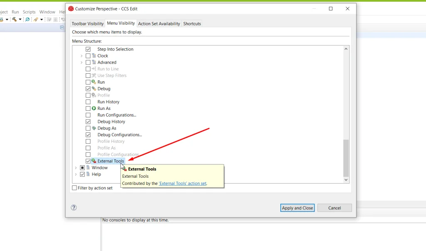This screenshot has height=251, width=426.
Task: Check the Run Configurations... checkbox
Action: click(x=88, y=115)
